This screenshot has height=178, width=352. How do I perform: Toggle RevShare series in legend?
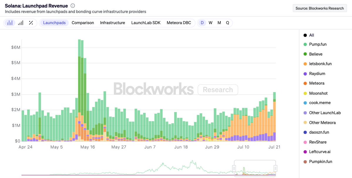pos(315,142)
